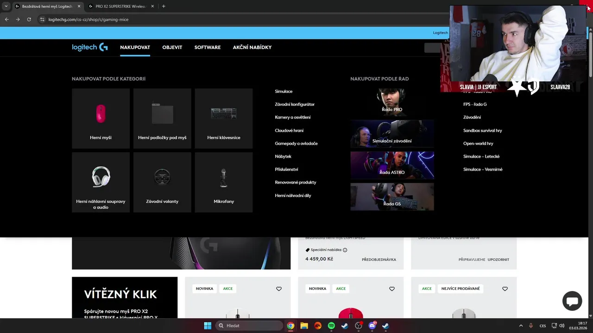Show Speciální nabídka info icon
The image size is (593, 333).
[x=345, y=250]
